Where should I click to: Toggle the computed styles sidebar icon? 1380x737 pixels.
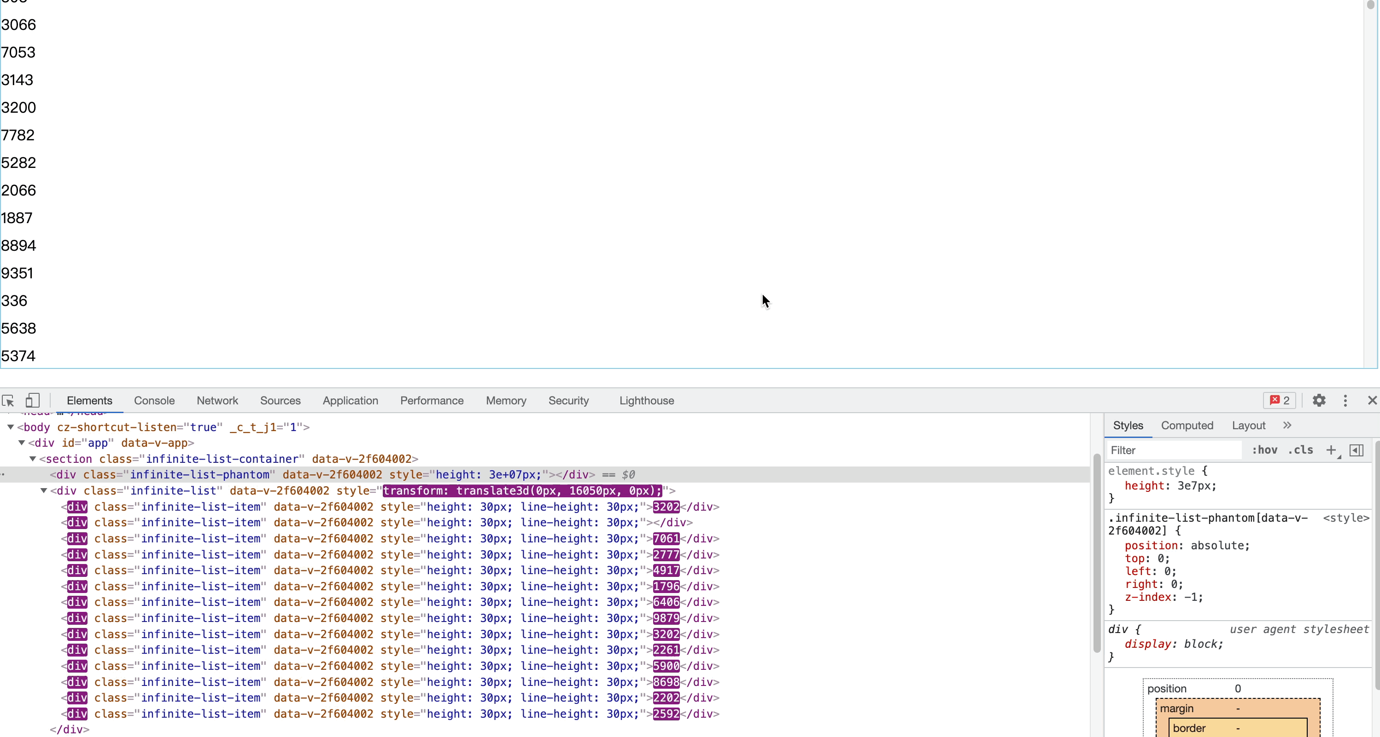1357,450
